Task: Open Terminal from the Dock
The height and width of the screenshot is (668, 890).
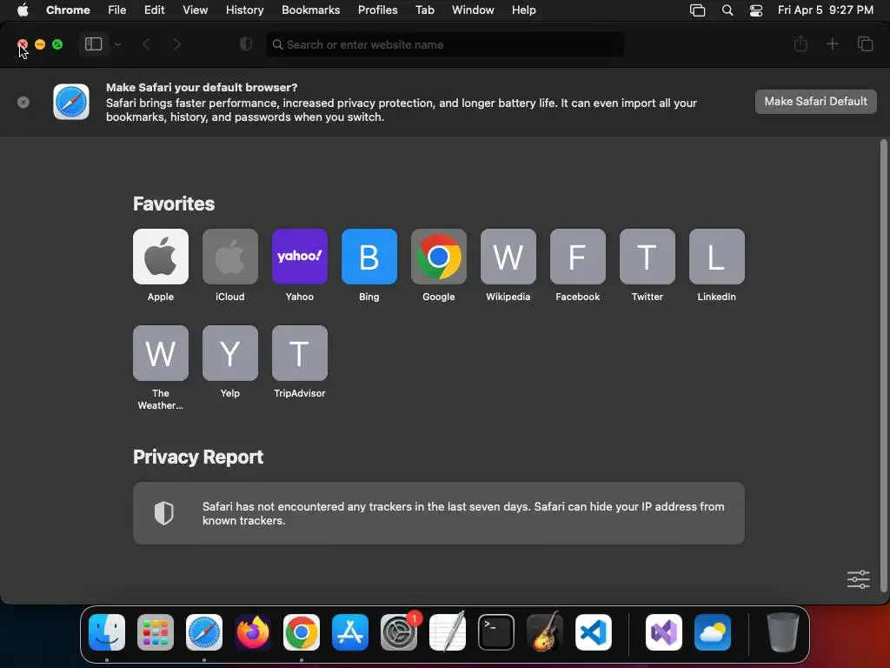Action: point(496,632)
